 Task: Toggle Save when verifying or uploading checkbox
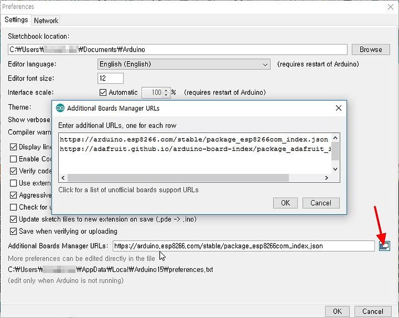click(x=13, y=231)
